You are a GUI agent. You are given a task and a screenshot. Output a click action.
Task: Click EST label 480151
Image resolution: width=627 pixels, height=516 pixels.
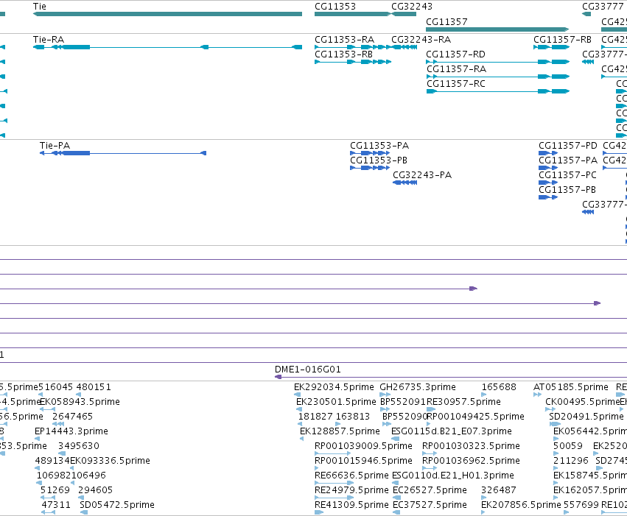pyautogui.click(x=94, y=387)
